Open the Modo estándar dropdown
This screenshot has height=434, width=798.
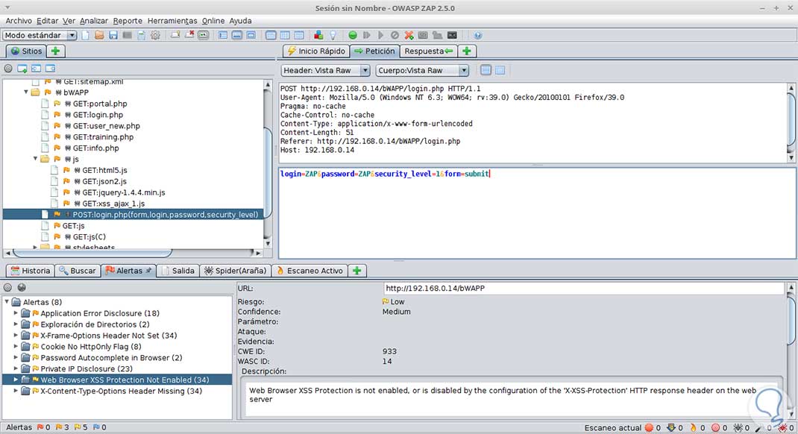pyautogui.click(x=40, y=35)
